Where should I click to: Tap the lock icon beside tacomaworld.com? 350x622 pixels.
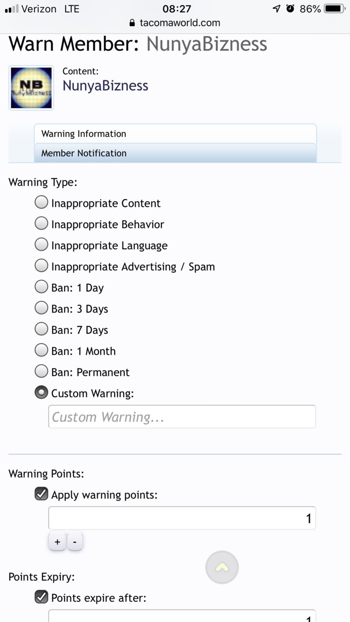pos(132,23)
